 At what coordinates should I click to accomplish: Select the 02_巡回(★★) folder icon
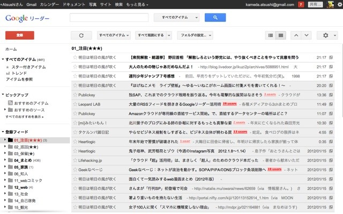tap(10, 147)
